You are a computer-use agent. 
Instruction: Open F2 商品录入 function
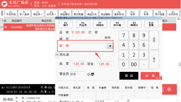point(38,13)
